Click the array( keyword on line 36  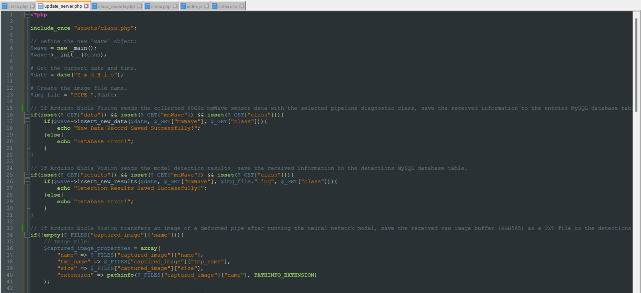tap(151, 249)
